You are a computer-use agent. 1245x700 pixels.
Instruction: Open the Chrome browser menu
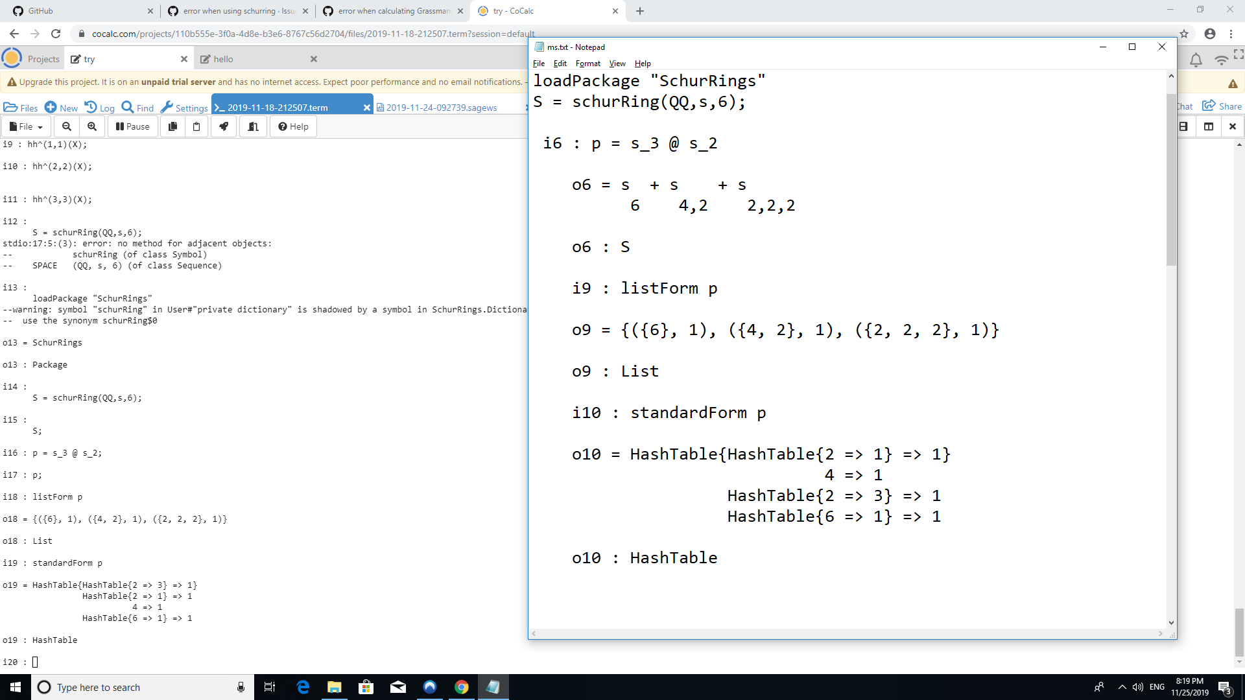click(1231, 34)
